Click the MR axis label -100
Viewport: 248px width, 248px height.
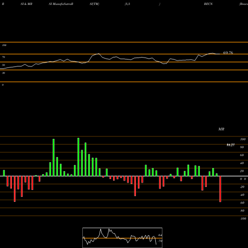click(243, 219)
